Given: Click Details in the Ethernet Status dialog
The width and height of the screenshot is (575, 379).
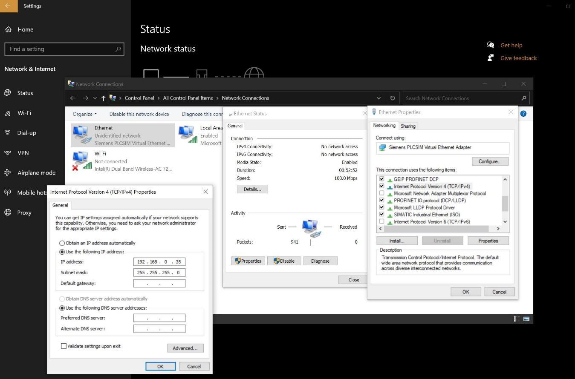Looking at the screenshot, I should tap(252, 189).
